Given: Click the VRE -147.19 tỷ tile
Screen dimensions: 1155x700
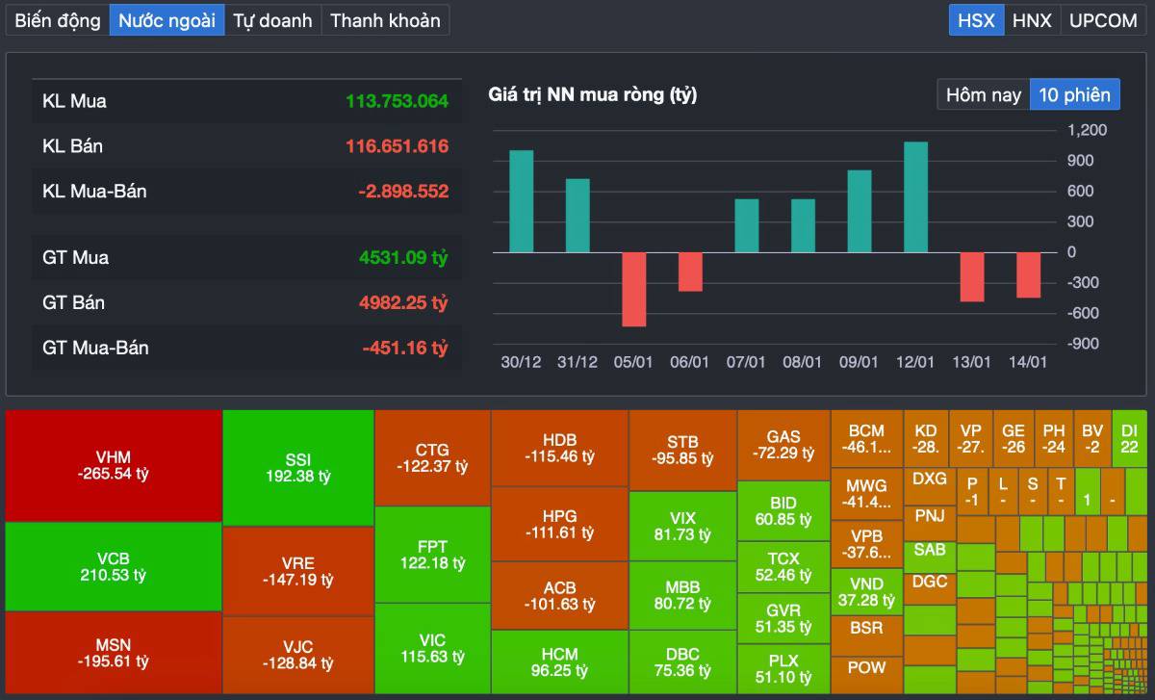Looking at the screenshot, I should pos(298,571).
